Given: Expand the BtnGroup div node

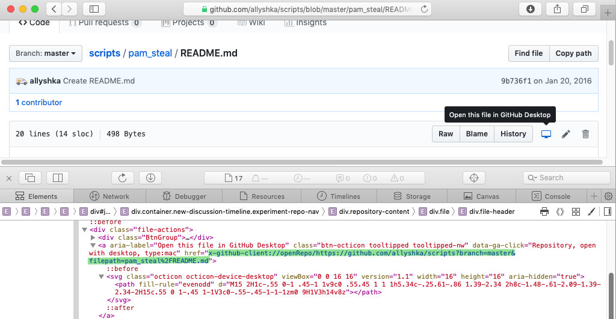Looking at the screenshot, I should [x=93, y=237].
